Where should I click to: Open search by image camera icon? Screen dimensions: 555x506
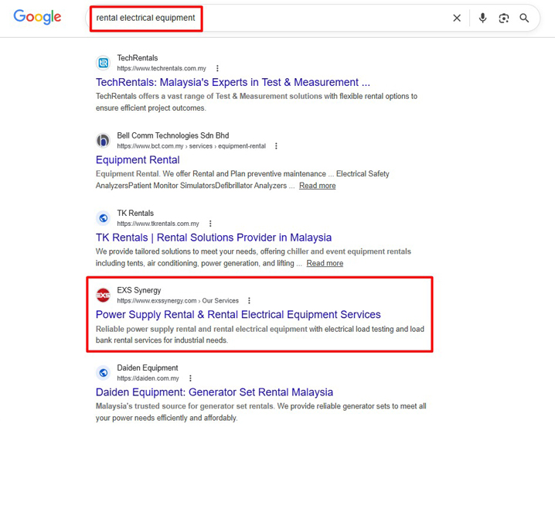point(504,18)
